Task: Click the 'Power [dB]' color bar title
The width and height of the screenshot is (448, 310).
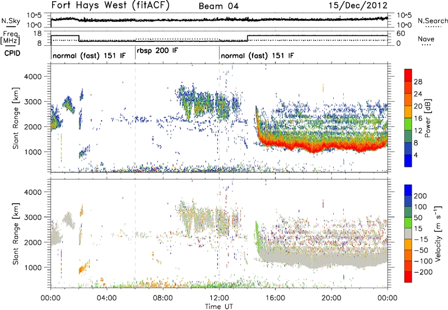Action: point(427,118)
